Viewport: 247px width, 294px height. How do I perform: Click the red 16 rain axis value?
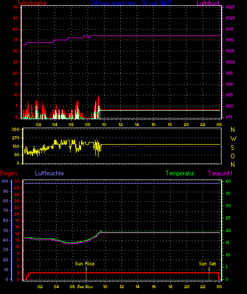click(x=16, y=227)
